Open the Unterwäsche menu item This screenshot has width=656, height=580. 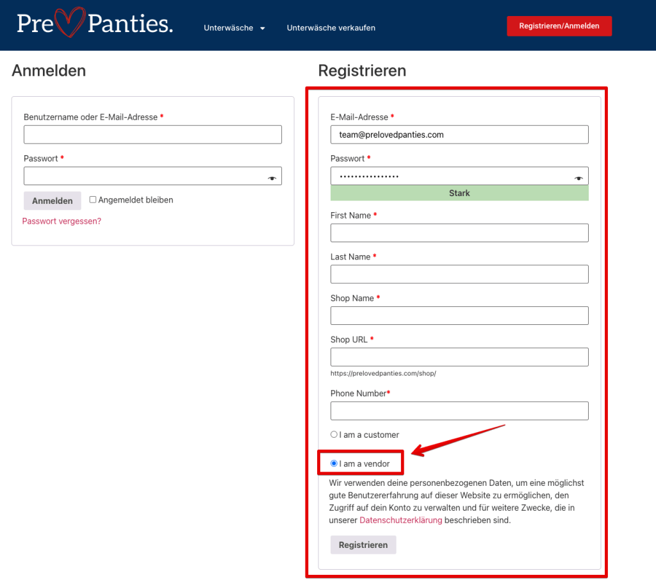point(229,28)
